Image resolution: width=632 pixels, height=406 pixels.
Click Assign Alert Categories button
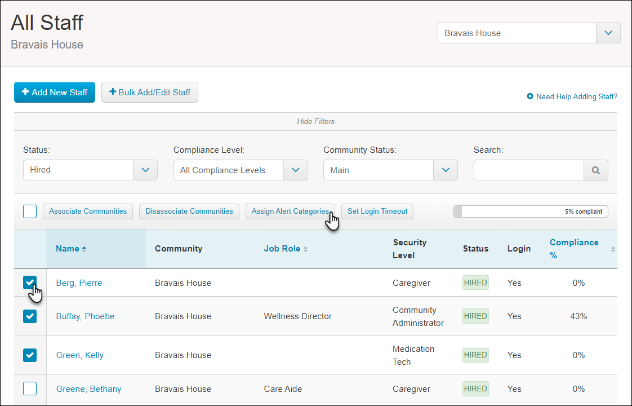290,211
